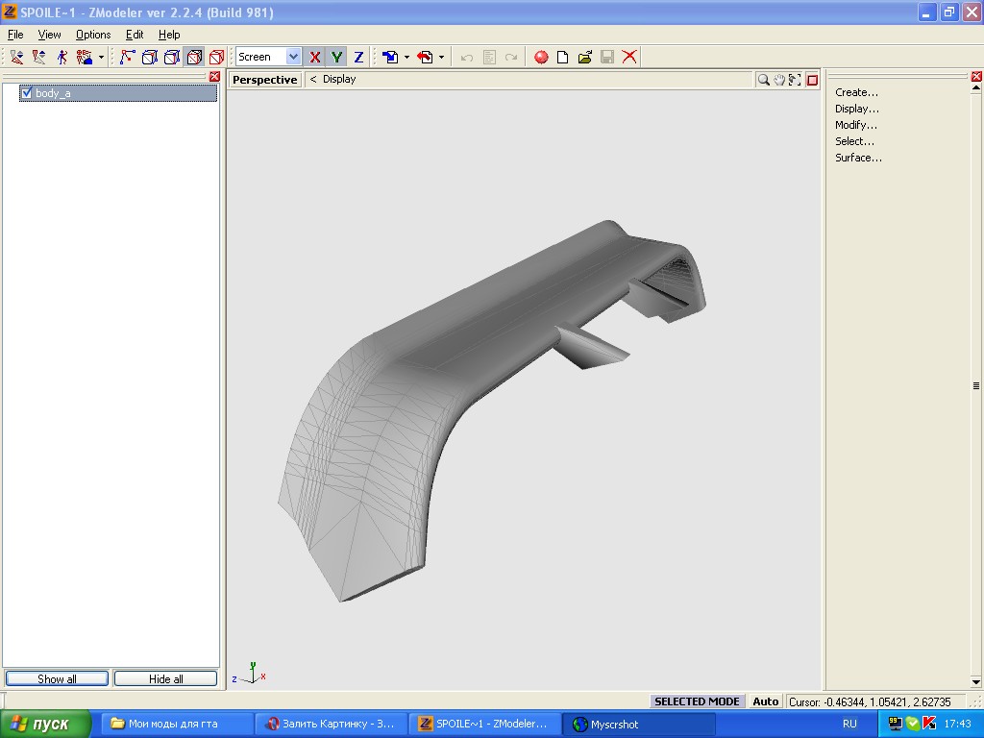This screenshot has height=738, width=984.
Task: Open the Perspective viewport tab menu
Action: pos(265,80)
